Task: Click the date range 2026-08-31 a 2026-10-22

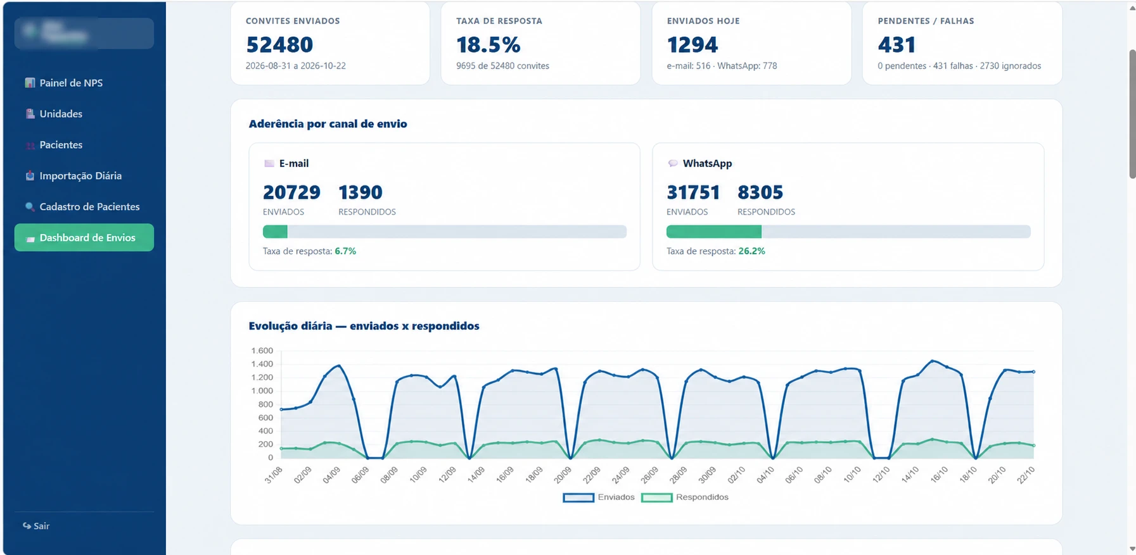Action: (x=296, y=66)
